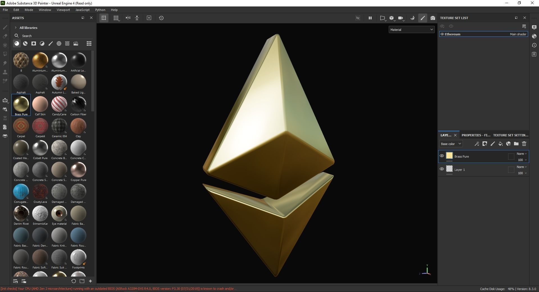Viewport: 539px width, 292px height.
Task: Toggle the first dotted-grid toolbar button
Action: pos(104,18)
